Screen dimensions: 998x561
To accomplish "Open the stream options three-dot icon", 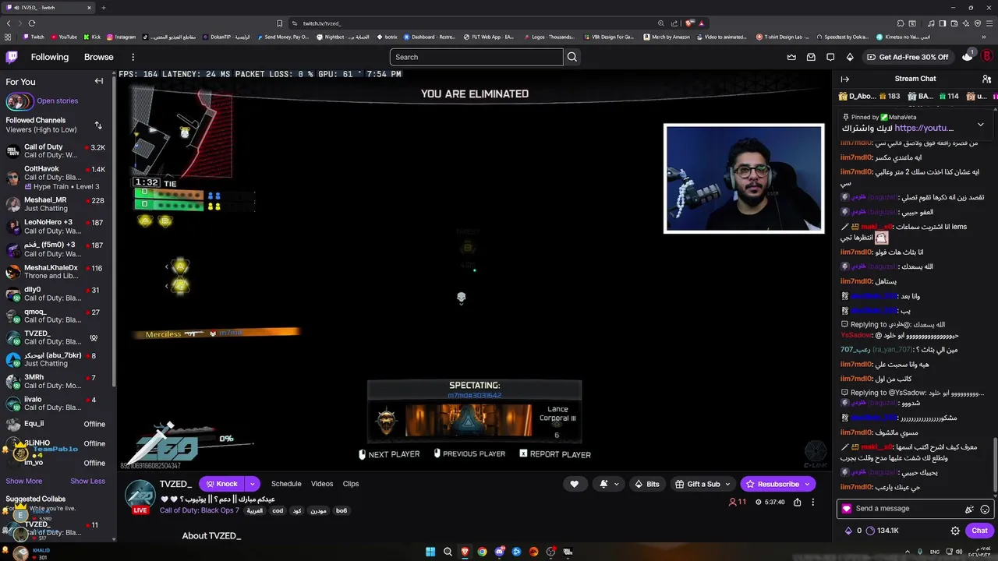I will pos(812,503).
